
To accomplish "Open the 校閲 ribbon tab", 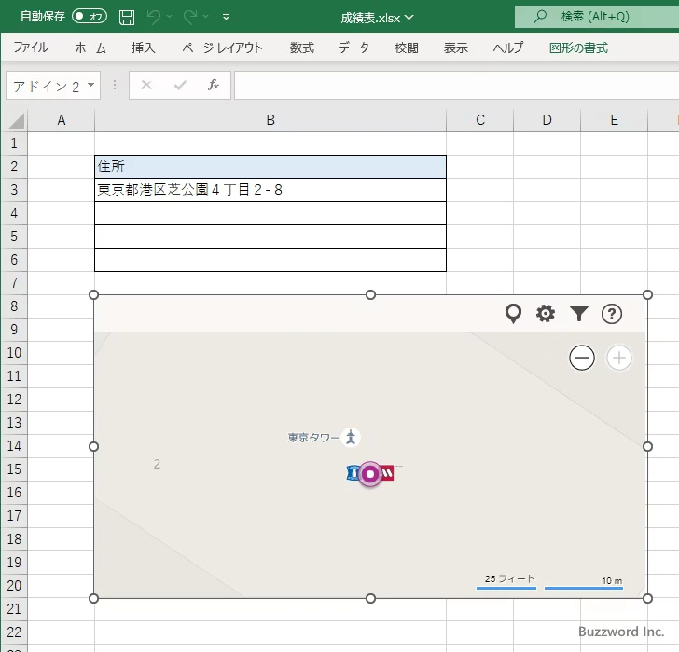I will (x=407, y=48).
